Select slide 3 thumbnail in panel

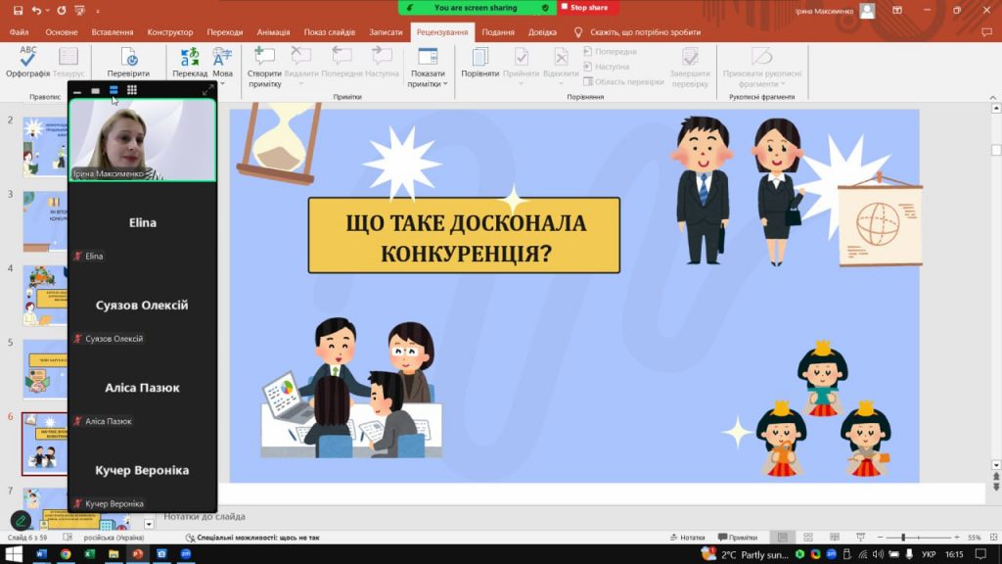[45, 221]
